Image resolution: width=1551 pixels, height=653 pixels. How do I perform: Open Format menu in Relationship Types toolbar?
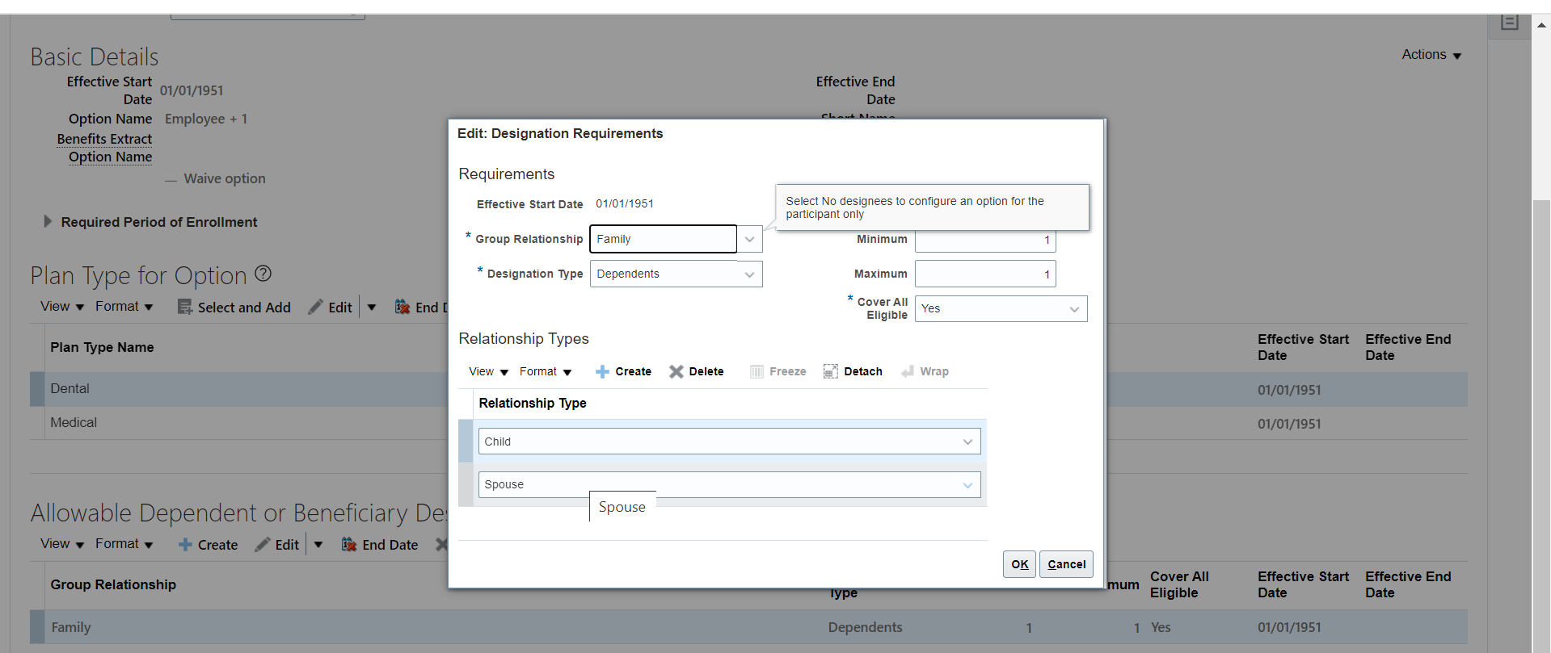coord(546,371)
